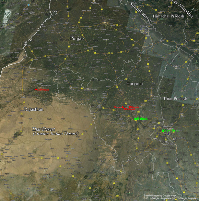The height and width of the screenshot is (201, 199).
Task: Click the green square marker at Rohtak
Action: (136, 119)
